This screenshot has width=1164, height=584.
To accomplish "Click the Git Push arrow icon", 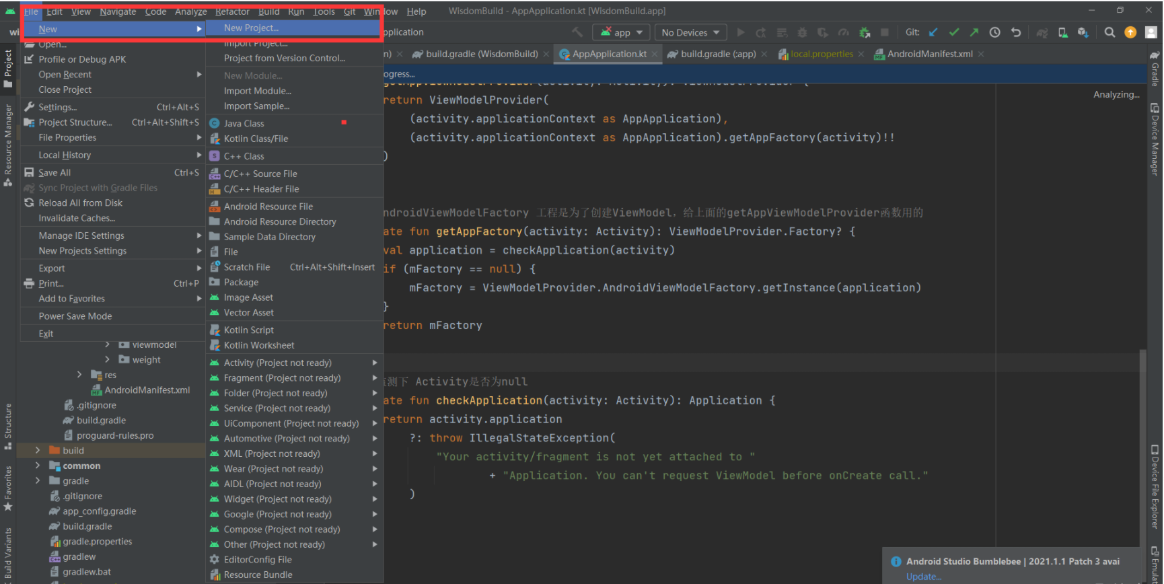I will pos(974,32).
